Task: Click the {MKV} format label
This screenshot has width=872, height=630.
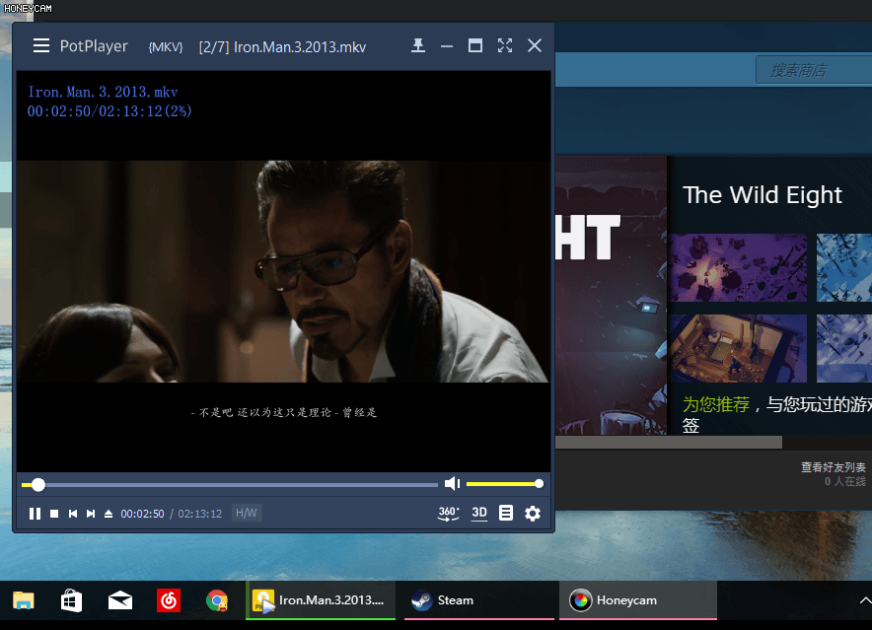Action: (x=166, y=47)
